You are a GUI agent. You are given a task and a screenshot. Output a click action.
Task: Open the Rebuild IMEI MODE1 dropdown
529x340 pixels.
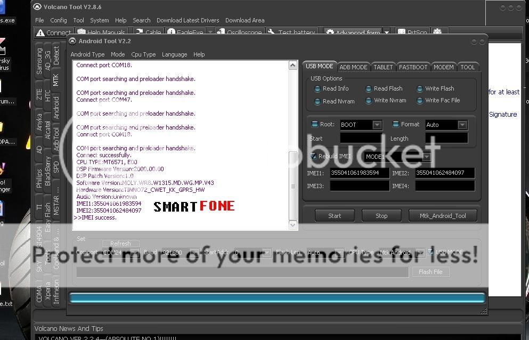tap(426, 157)
